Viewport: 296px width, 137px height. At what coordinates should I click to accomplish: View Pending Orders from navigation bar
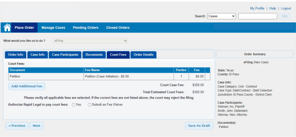pyautogui.click(x=86, y=28)
